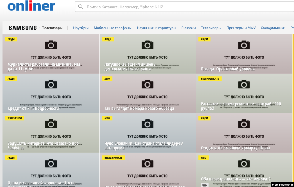Click camera icon on weather orange level tile
294x187 pixels.
click(x=244, y=45)
